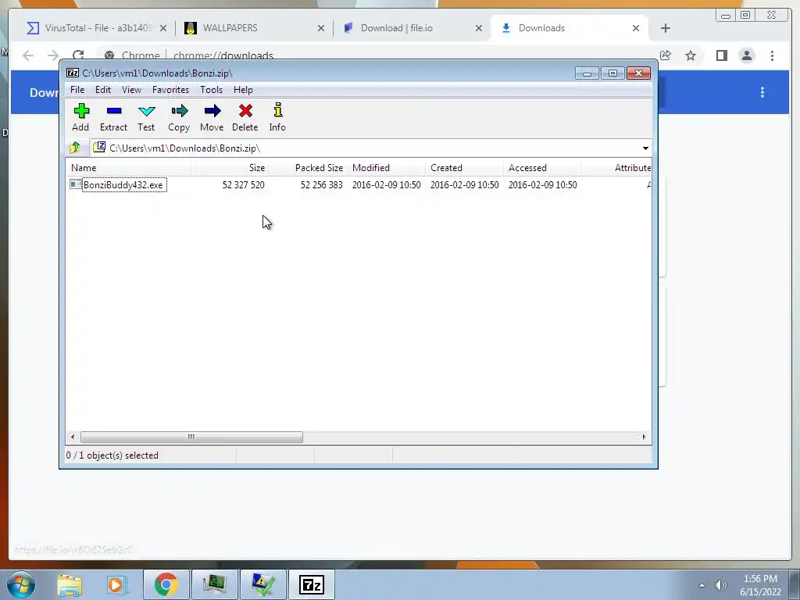
Task: Launch Windows Media Player from taskbar
Action: pyautogui.click(x=116, y=584)
